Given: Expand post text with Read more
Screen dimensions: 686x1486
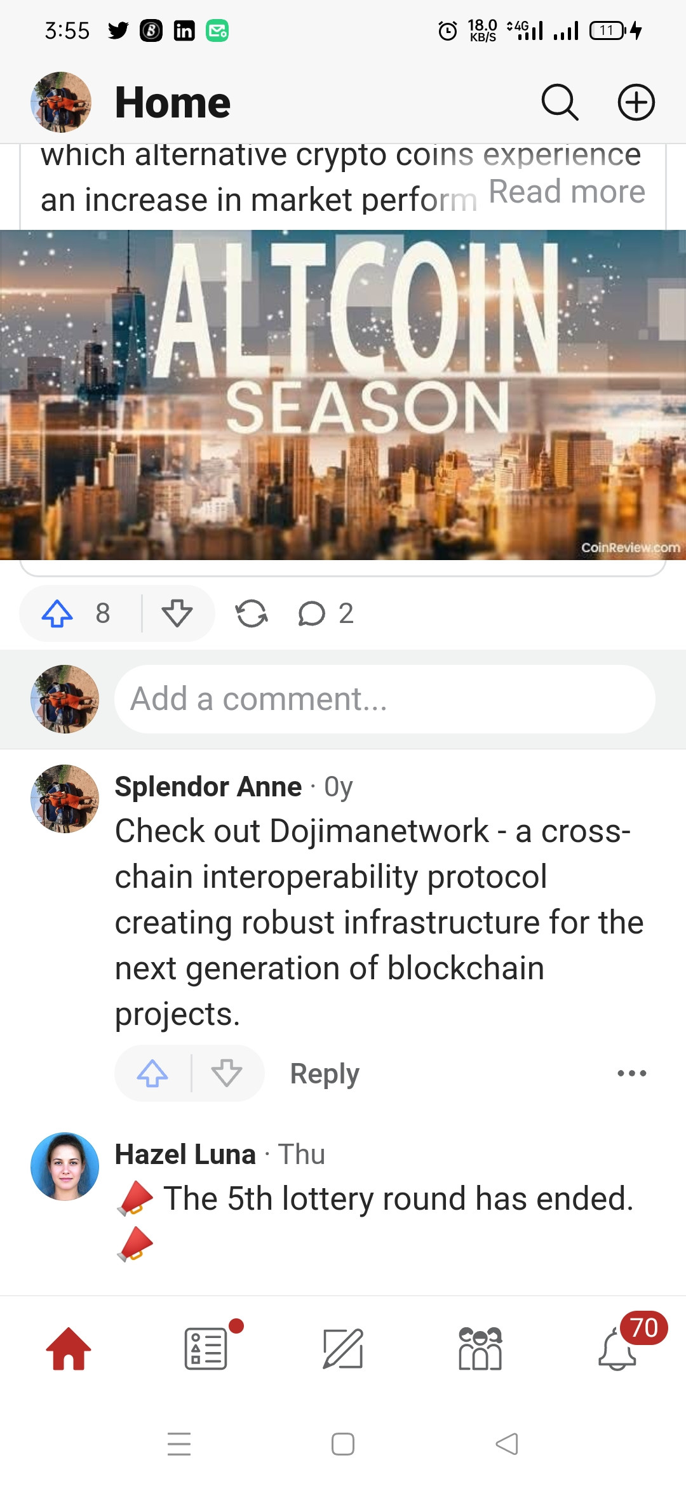Looking at the screenshot, I should 567,192.
